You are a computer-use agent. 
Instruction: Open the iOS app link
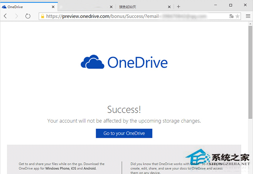(x=73, y=169)
